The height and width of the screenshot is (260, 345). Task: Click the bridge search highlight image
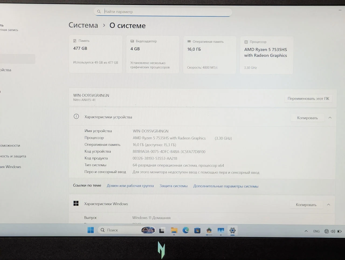coord(148,230)
